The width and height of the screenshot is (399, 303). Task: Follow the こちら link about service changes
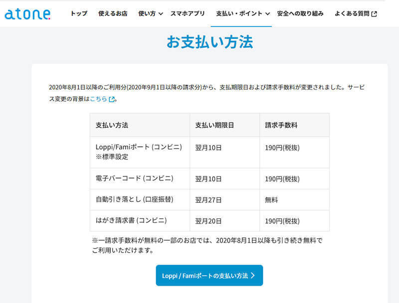[98, 99]
